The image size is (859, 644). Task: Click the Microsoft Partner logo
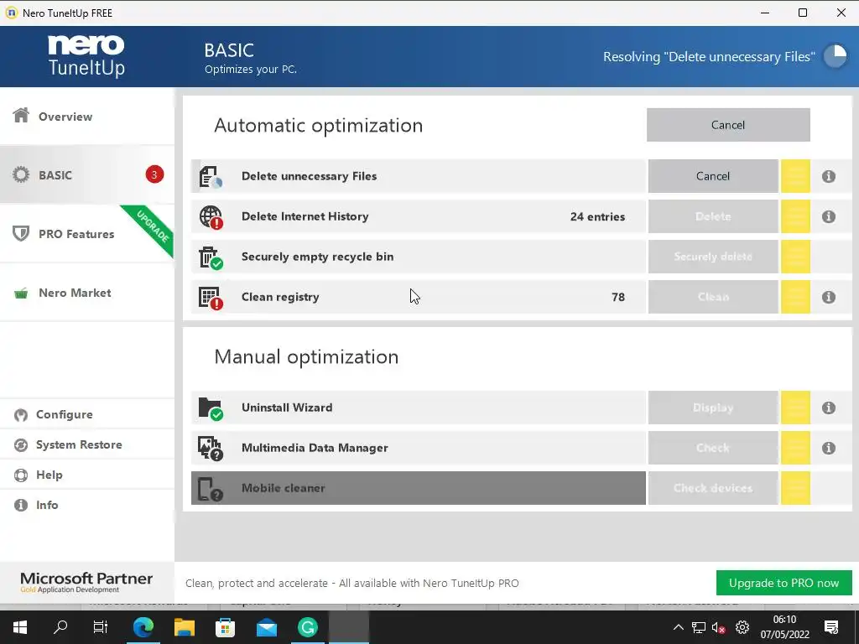point(86,583)
